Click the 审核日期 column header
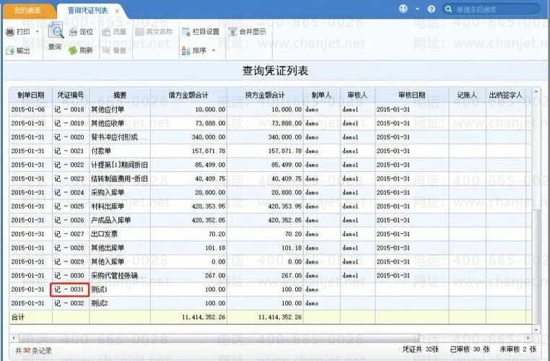Screen dimensions: 550x361 [412, 95]
